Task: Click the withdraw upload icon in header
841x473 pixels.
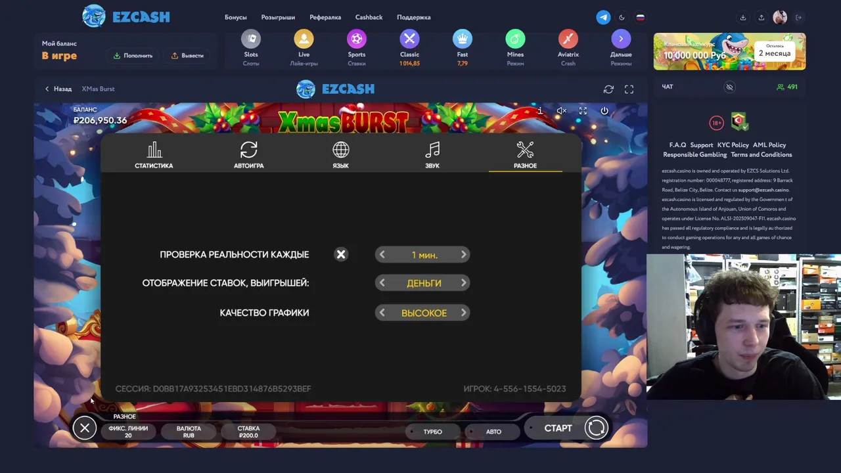Action: coord(761,18)
